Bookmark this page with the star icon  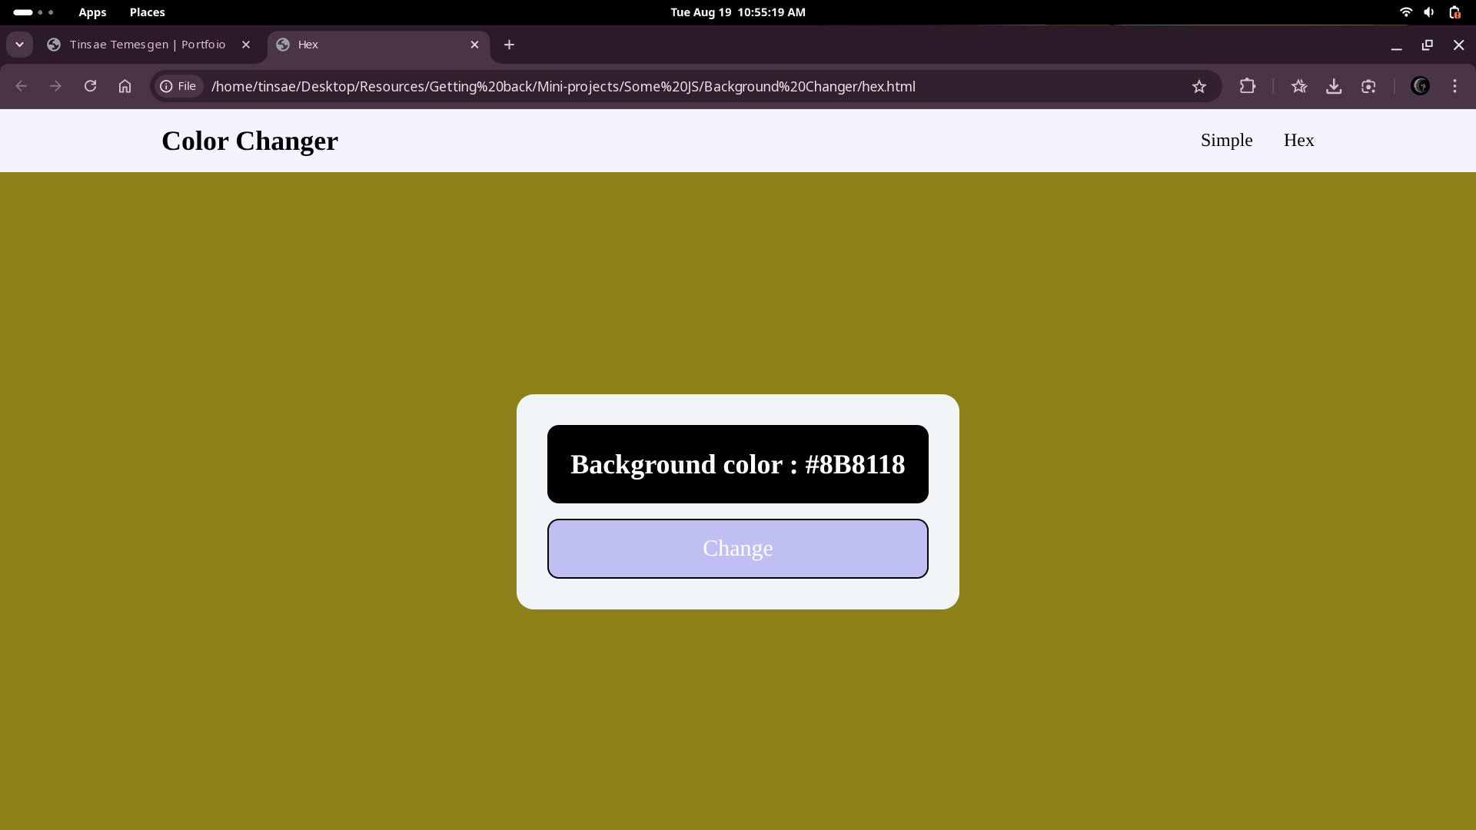click(x=1199, y=86)
